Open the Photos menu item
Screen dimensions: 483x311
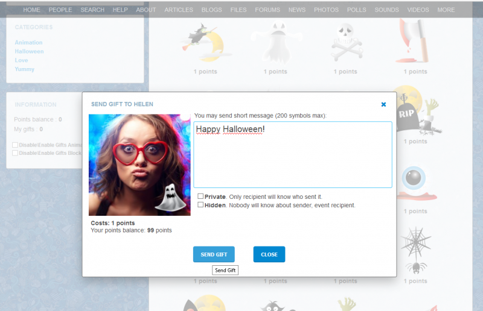[326, 10]
